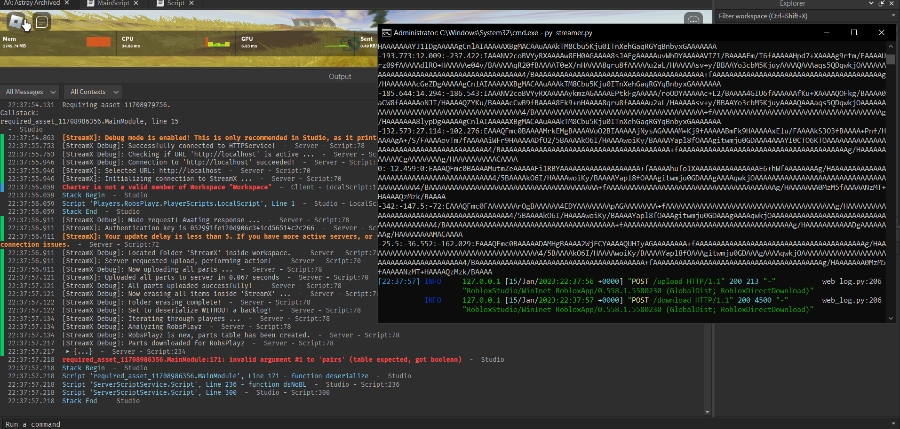Select the script editor icon next to Roblox logo
The height and width of the screenshot is (429, 900).
42,21
